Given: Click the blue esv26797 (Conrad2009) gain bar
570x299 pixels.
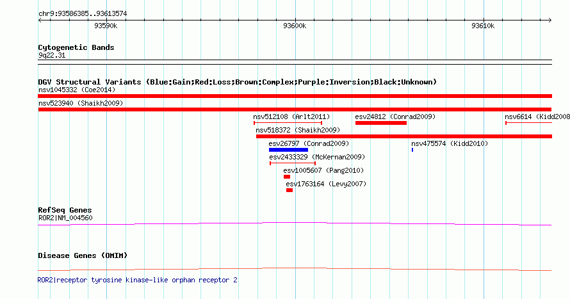Looking at the screenshot, I should tap(288, 150).
